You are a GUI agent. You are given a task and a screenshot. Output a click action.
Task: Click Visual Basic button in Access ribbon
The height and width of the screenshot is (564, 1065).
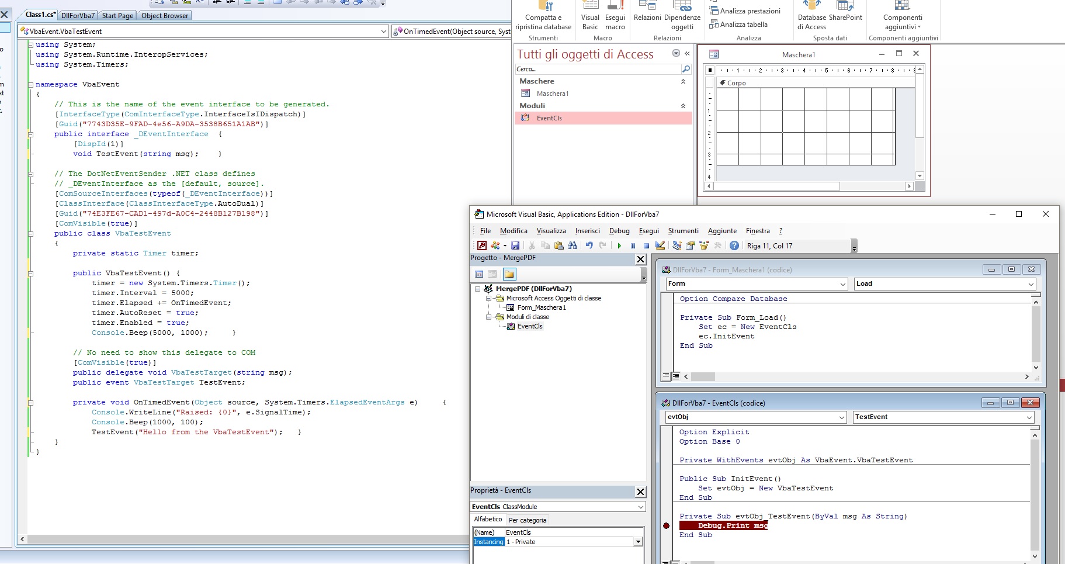click(x=590, y=16)
